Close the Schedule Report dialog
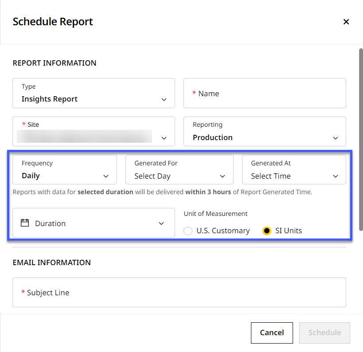363x352 pixels. [x=346, y=21]
